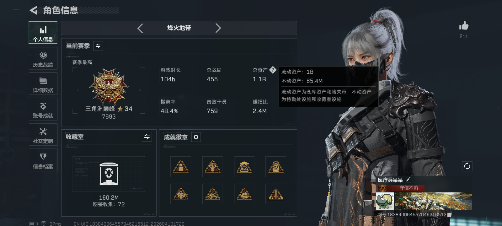
Task: Open the 成就徽章 gear settings
Action: point(196,137)
